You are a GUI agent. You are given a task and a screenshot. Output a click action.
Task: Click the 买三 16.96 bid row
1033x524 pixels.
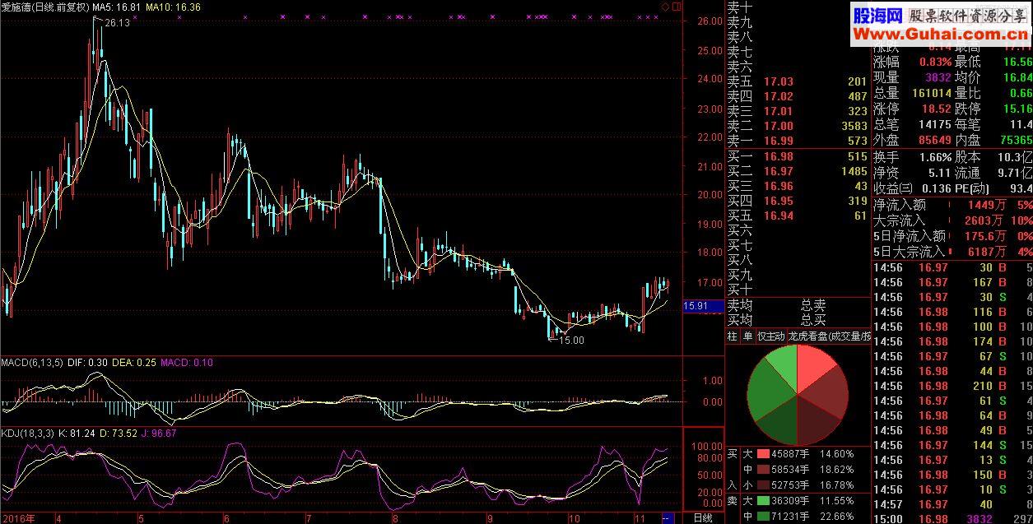pos(798,186)
